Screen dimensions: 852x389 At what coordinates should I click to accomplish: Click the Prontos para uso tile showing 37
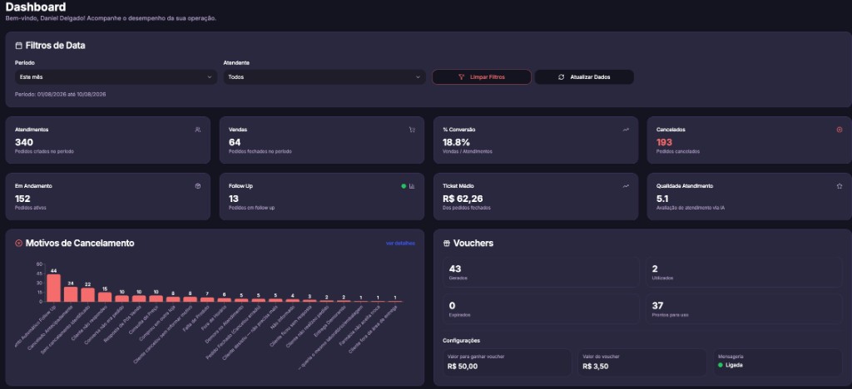(x=744, y=308)
